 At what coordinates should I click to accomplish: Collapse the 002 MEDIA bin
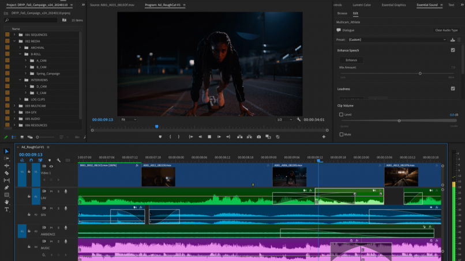[x=14, y=41]
